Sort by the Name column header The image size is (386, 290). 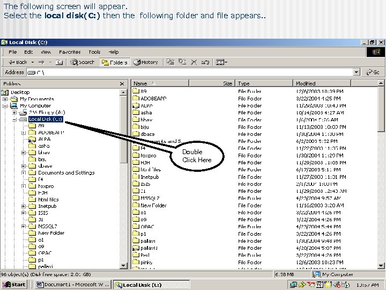coord(160,83)
